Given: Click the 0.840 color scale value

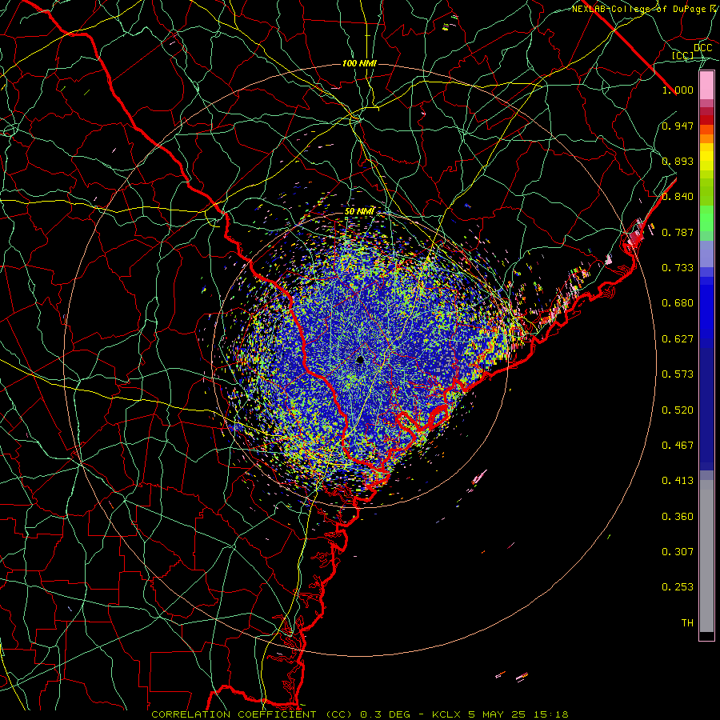Looking at the screenshot, I should pyautogui.click(x=678, y=197).
